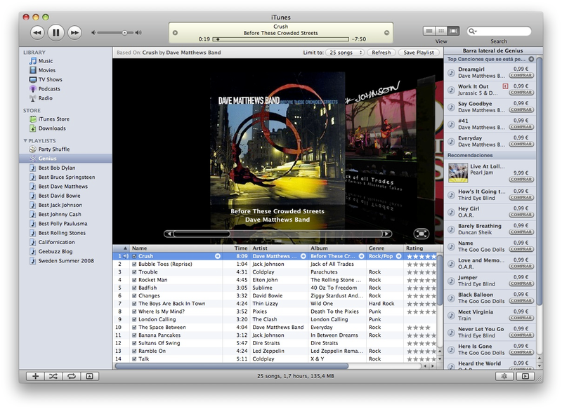Screen dimensions: 562x409
Task: Uncheck the Bubble Toes (Reprise) checkbox
Action: (x=134, y=264)
